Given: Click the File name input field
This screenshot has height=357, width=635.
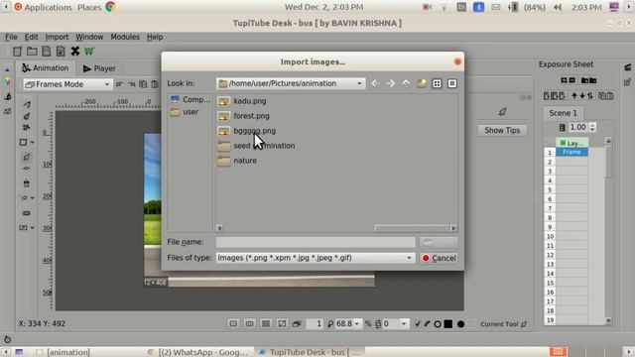Looking at the screenshot, I should pos(316,242).
